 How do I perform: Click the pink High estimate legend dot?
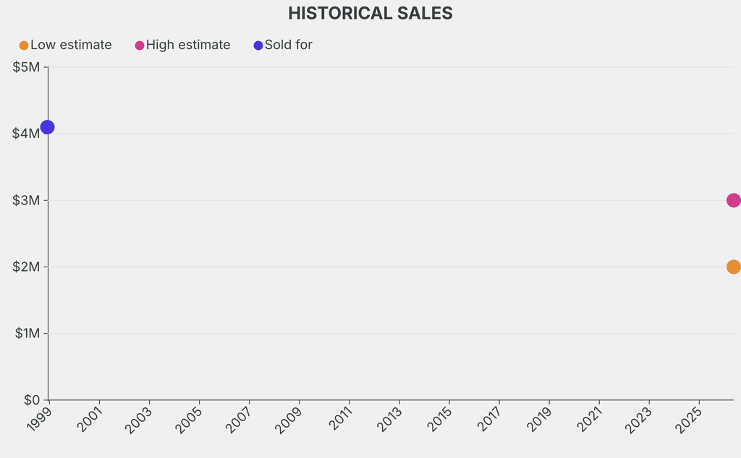tap(140, 46)
